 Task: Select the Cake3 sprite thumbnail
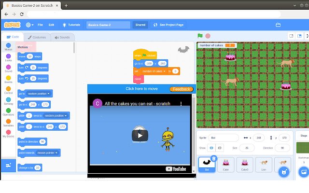[245, 165]
